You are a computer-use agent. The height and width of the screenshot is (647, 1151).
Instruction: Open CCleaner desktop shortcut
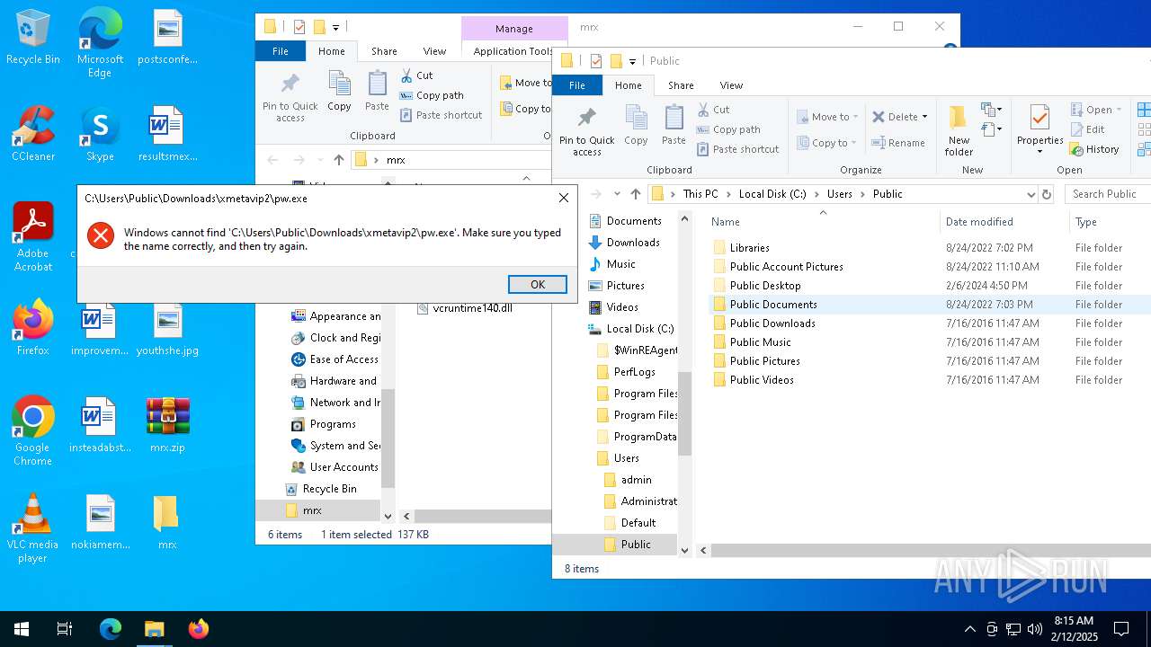tap(33, 134)
